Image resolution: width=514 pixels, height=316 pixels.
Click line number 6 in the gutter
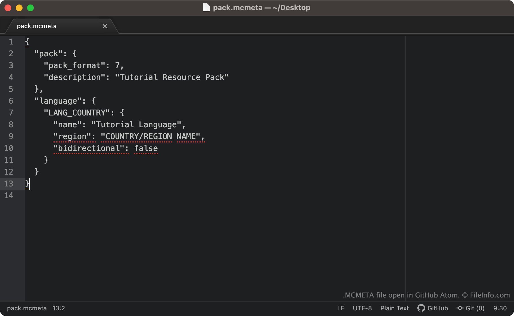(11, 101)
